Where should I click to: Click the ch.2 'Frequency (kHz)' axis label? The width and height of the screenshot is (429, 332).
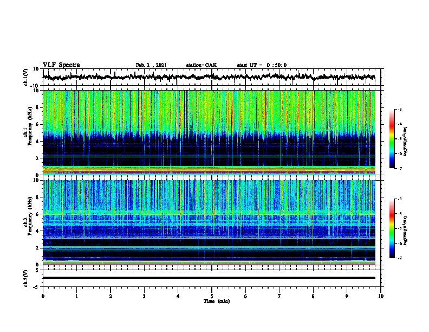(30, 216)
